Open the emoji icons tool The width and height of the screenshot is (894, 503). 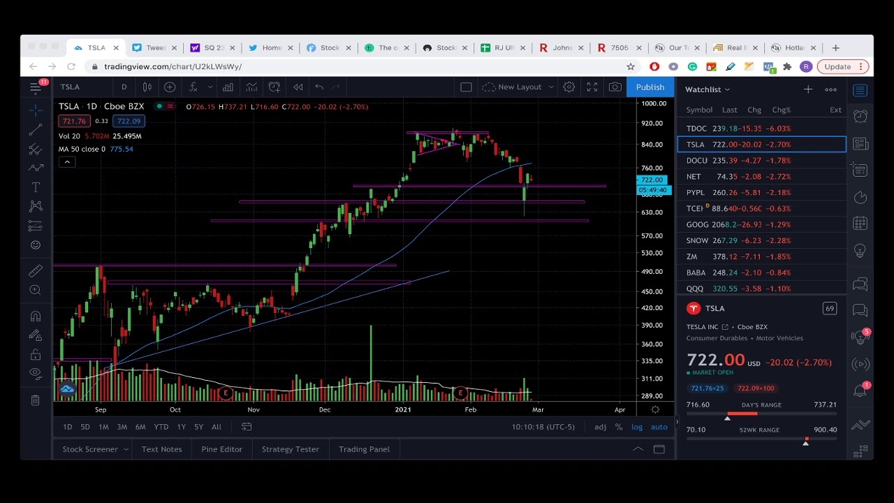point(35,245)
